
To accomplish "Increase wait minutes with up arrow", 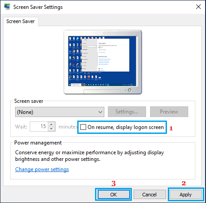I will point(51,125).
